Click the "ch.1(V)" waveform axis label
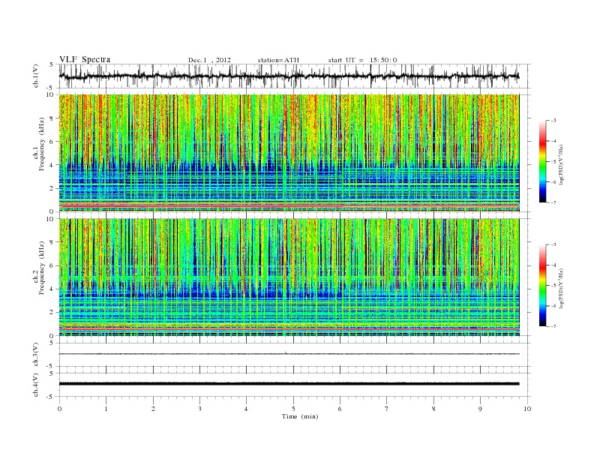Viewport: 594px width, 459px height. [x=35, y=76]
